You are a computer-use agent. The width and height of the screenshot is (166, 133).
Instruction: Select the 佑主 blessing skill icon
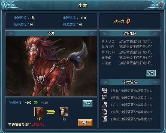(104, 105)
